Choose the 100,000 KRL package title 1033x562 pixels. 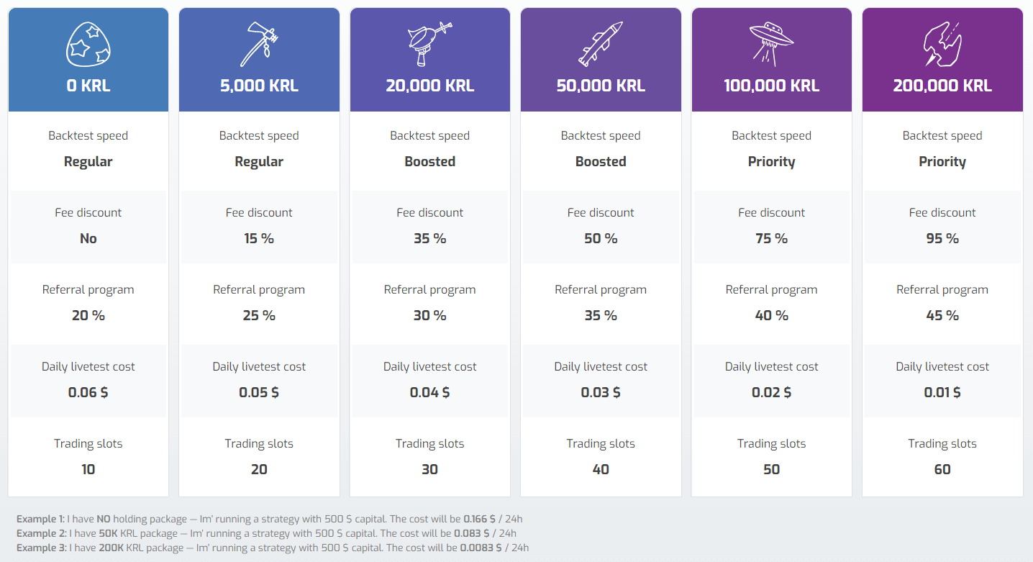pyautogui.click(x=771, y=86)
